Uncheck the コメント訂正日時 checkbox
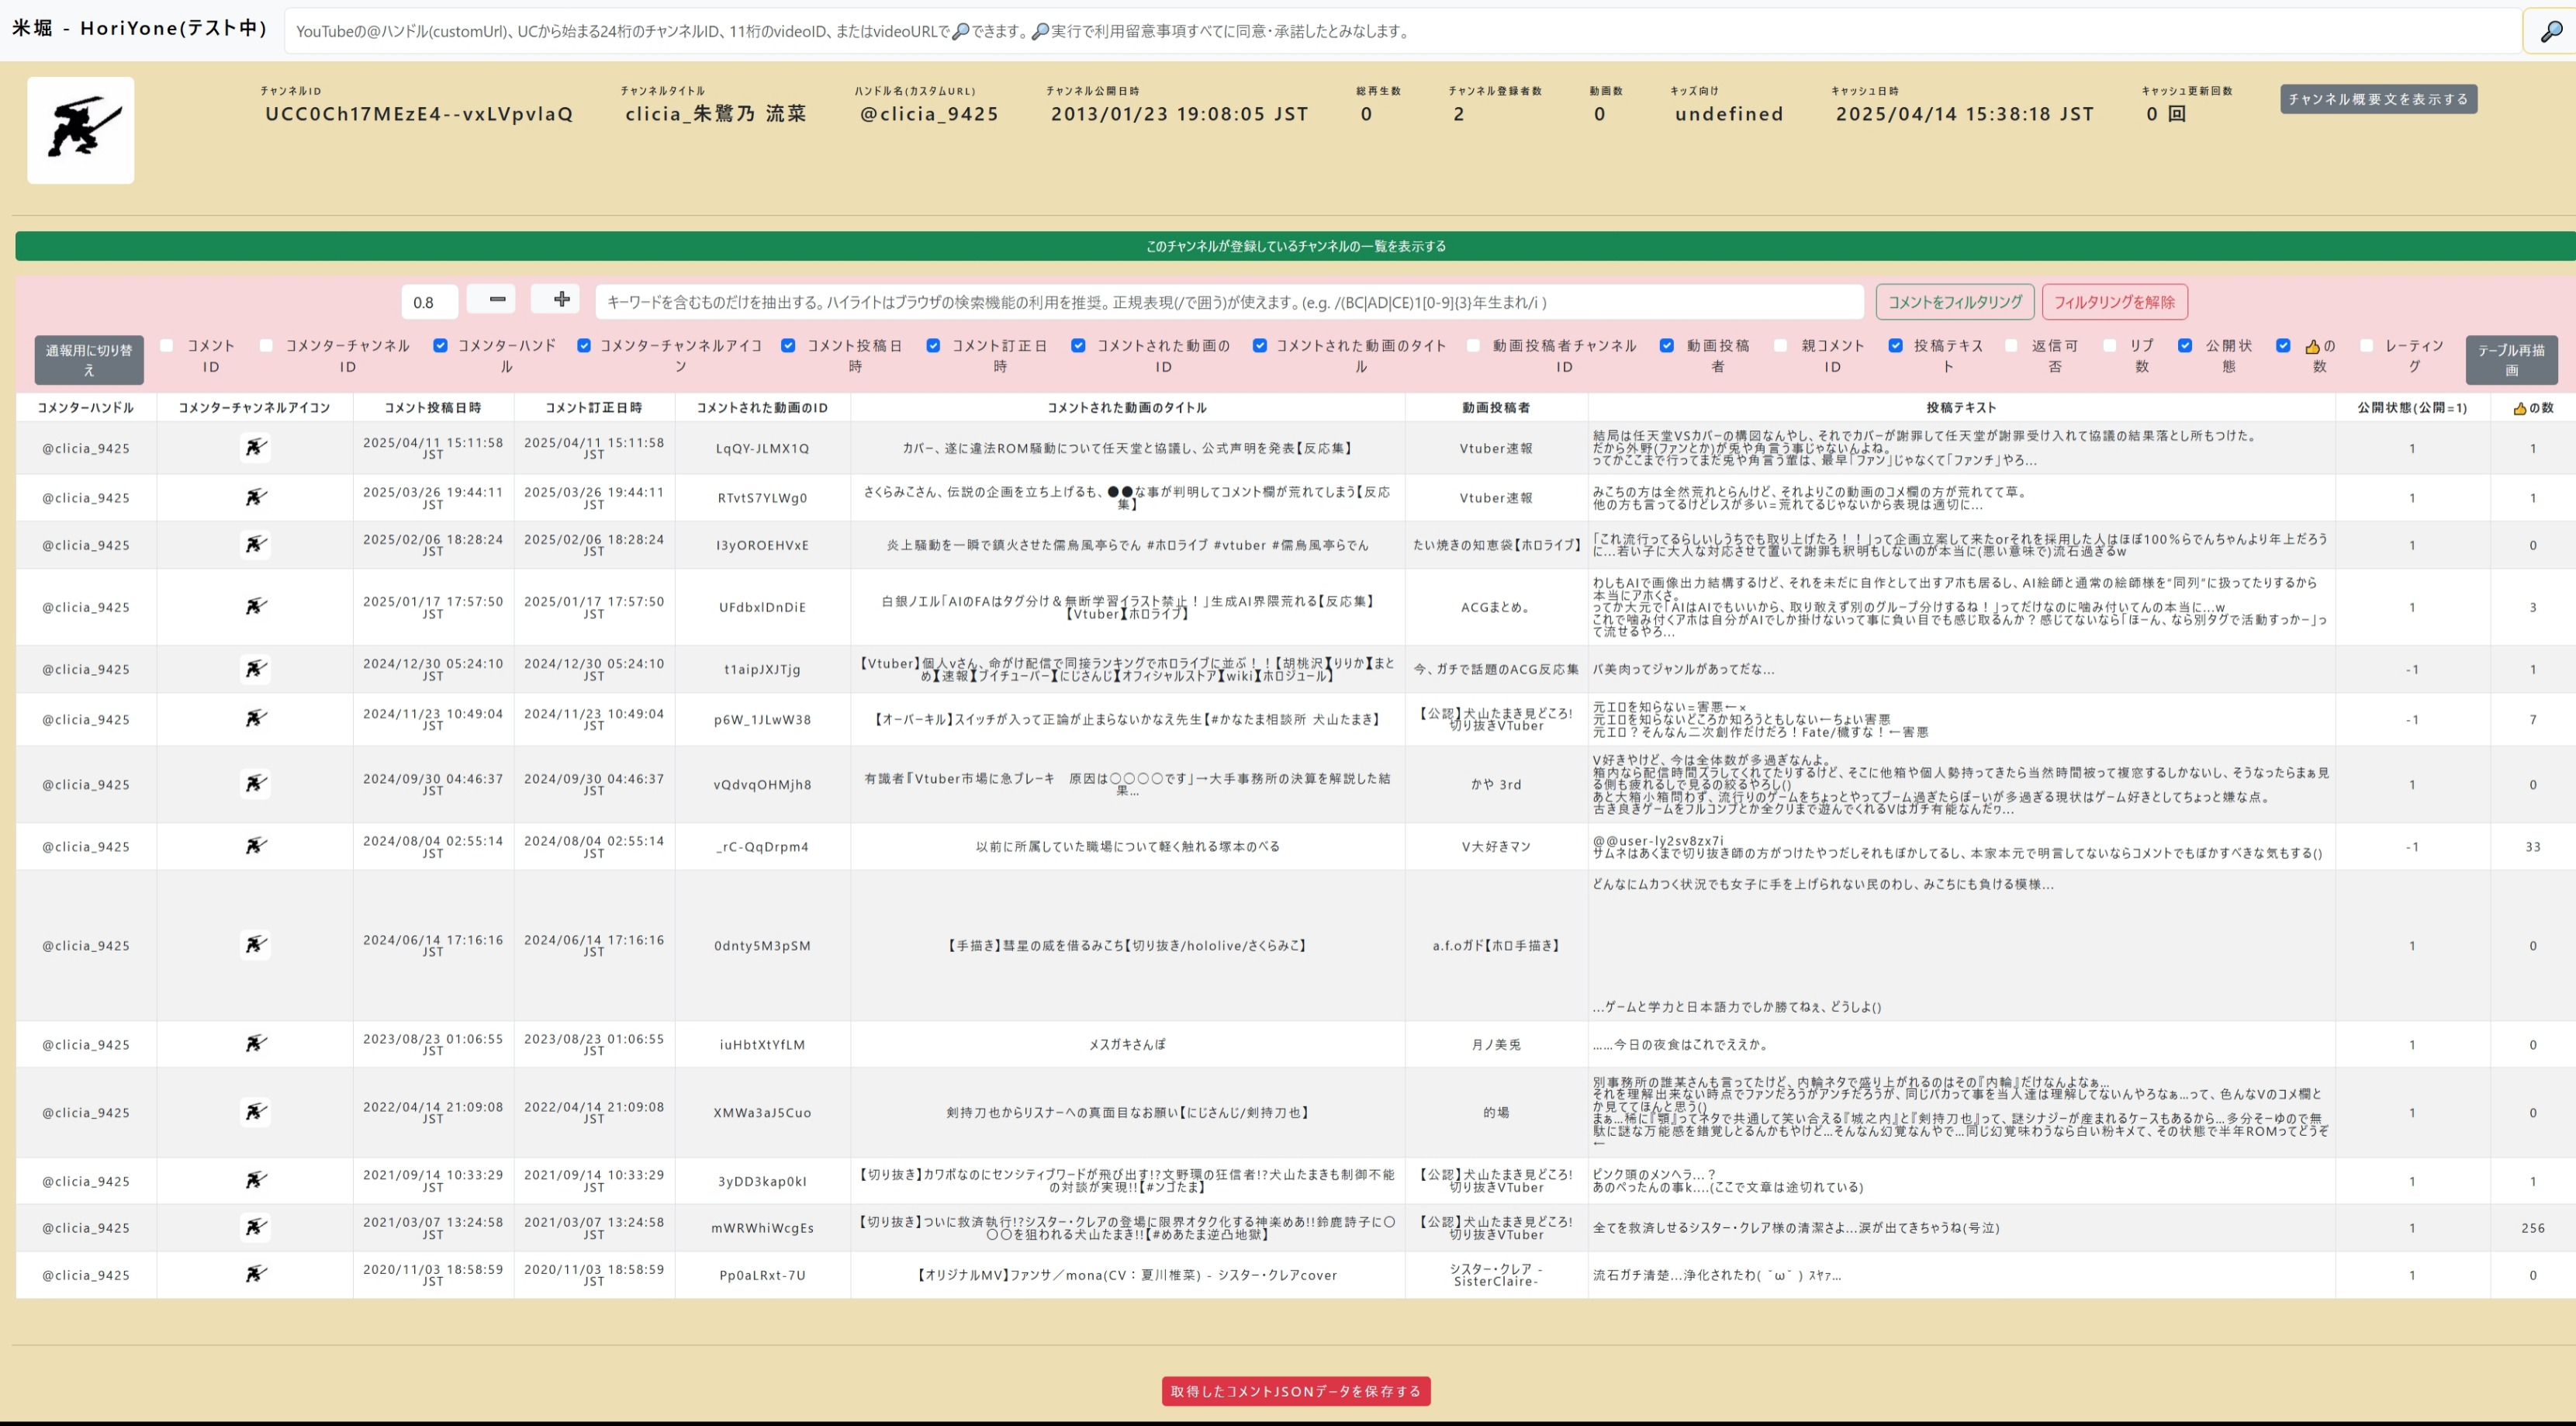2576x1426 pixels. click(x=933, y=345)
